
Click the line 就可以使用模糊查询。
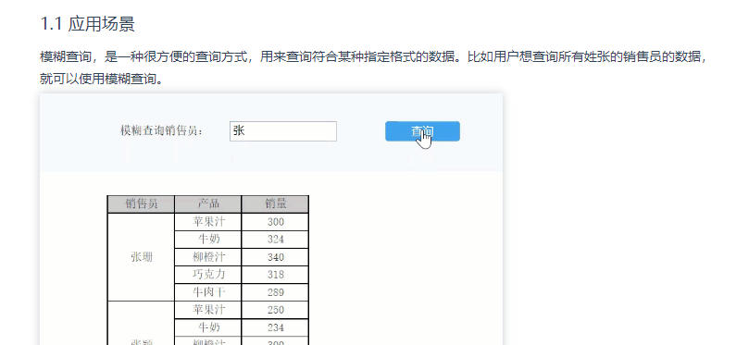pos(102,79)
